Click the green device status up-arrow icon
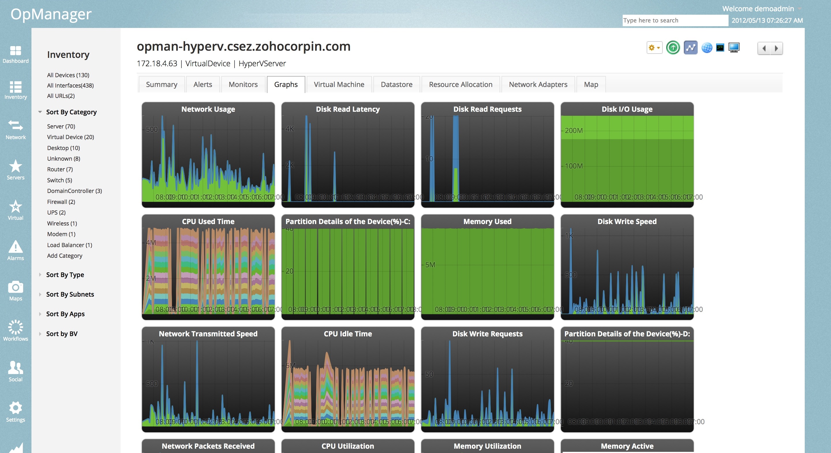This screenshot has height=453, width=831. (x=673, y=48)
